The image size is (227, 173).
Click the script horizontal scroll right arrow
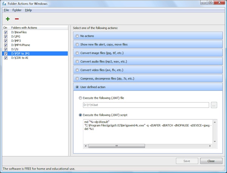point(210,146)
